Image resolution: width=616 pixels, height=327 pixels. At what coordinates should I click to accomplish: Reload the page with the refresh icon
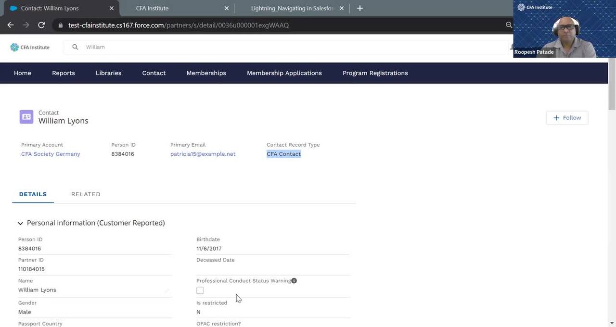coord(41,25)
